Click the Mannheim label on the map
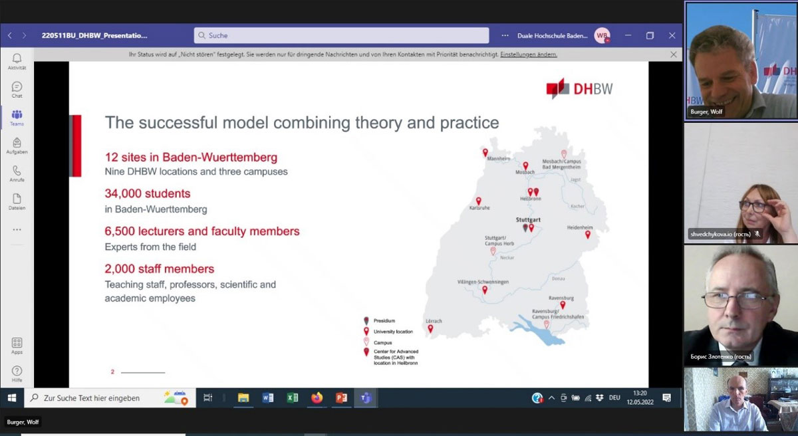 click(x=499, y=159)
